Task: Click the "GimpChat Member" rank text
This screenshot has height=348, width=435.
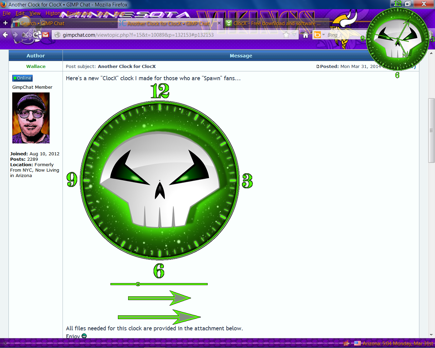Action: coord(32,87)
